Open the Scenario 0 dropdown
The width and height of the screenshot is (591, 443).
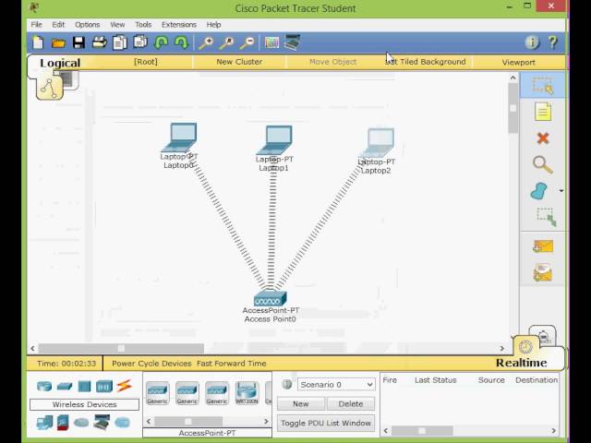coord(336,385)
